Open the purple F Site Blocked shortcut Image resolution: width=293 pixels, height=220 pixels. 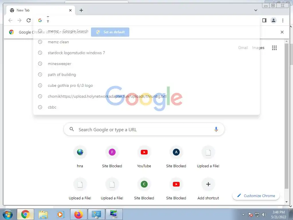[112, 157]
